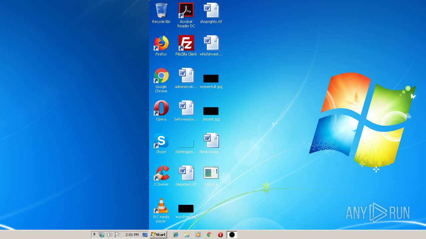Open the network tray icon
426x239 pixels.
pos(102,235)
